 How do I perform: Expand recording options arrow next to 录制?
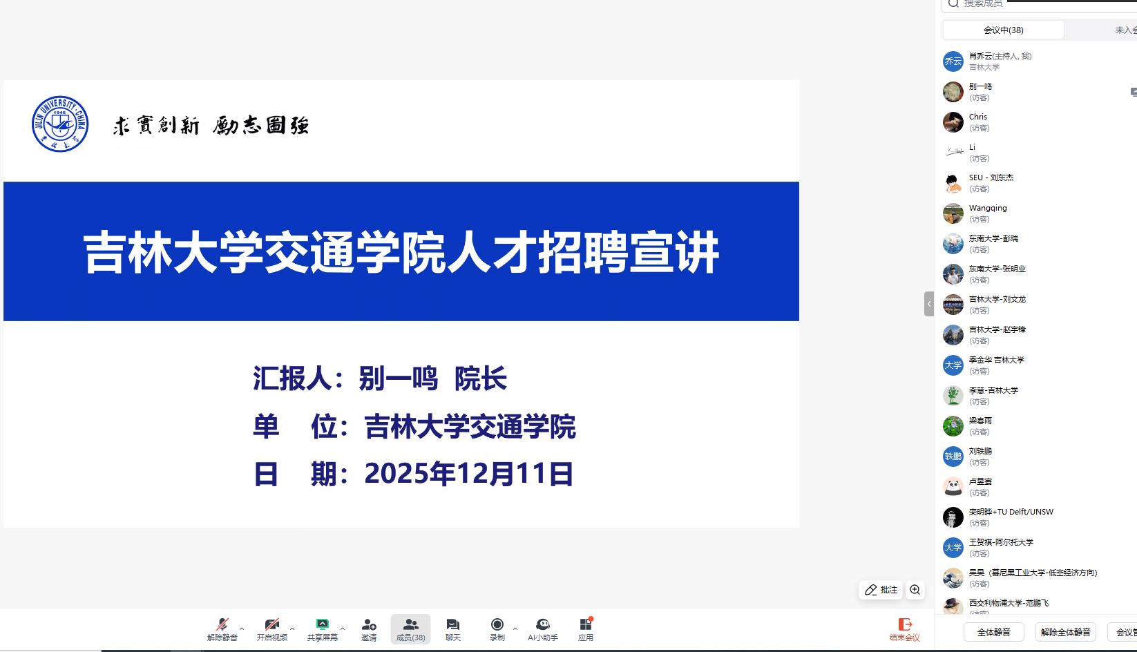tap(515, 629)
